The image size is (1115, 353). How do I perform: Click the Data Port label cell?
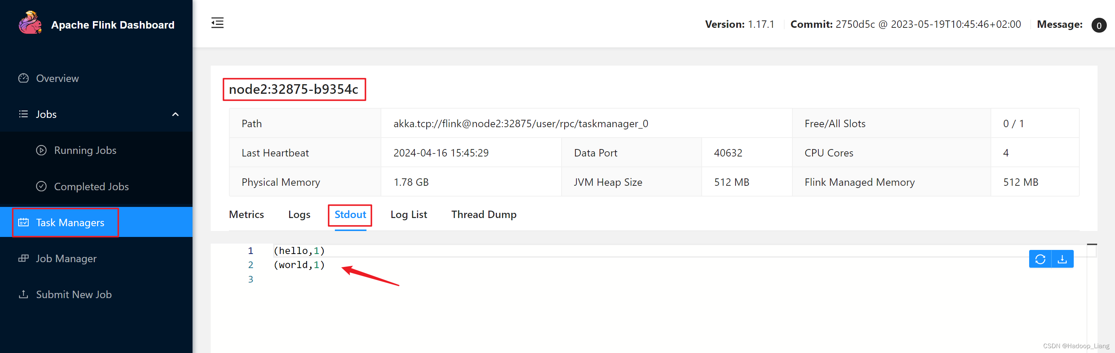[631, 153]
